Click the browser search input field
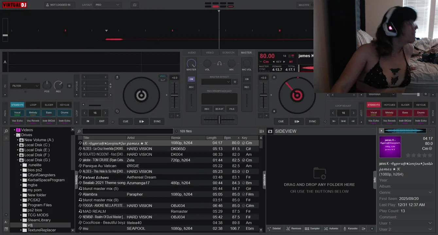This screenshot has width=438, height=235. tap(128, 131)
